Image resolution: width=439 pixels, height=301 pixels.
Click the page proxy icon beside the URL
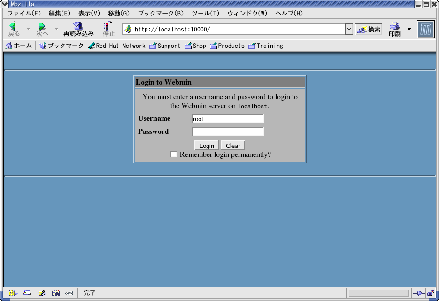pyautogui.click(x=128, y=29)
